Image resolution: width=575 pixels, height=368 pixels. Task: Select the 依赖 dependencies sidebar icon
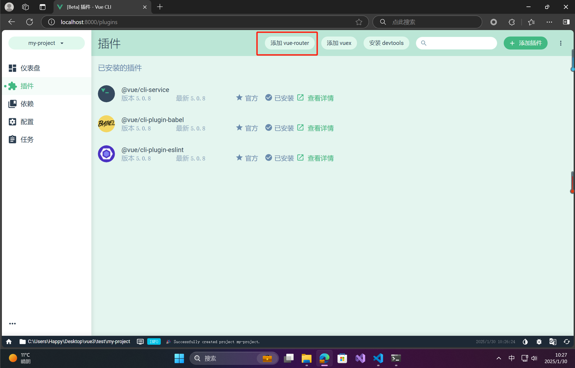point(27,104)
